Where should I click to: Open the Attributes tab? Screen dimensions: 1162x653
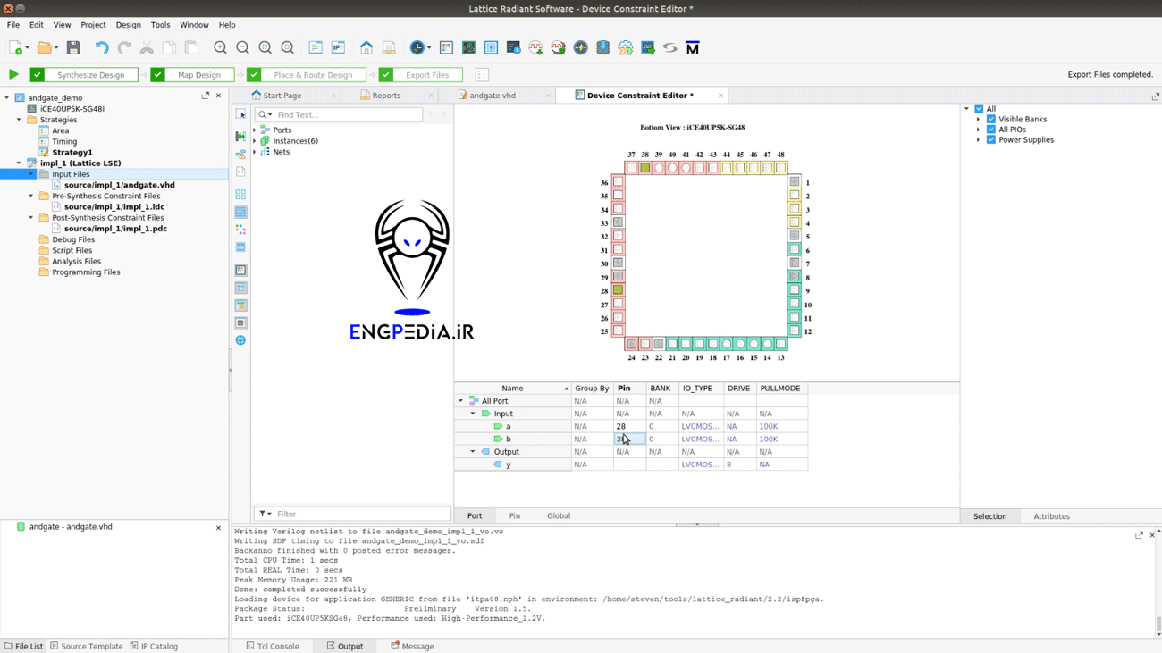point(1051,516)
